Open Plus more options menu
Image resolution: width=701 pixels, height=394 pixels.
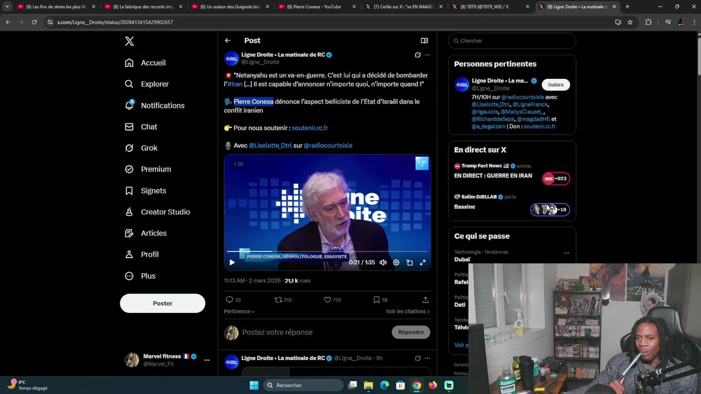140,276
